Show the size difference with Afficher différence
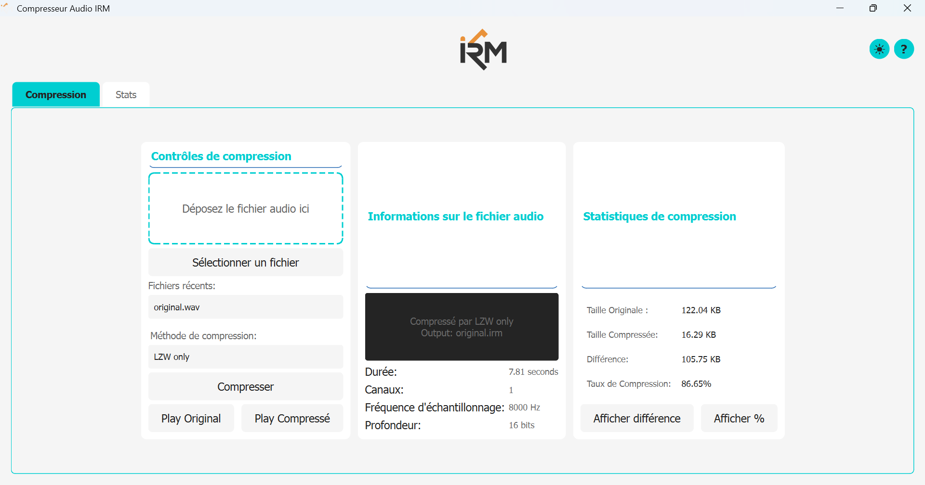 636,419
